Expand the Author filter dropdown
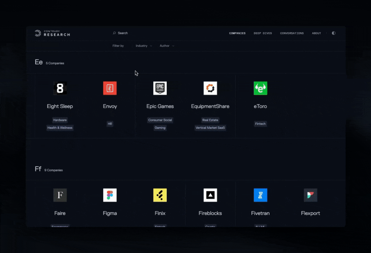 pyautogui.click(x=166, y=46)
